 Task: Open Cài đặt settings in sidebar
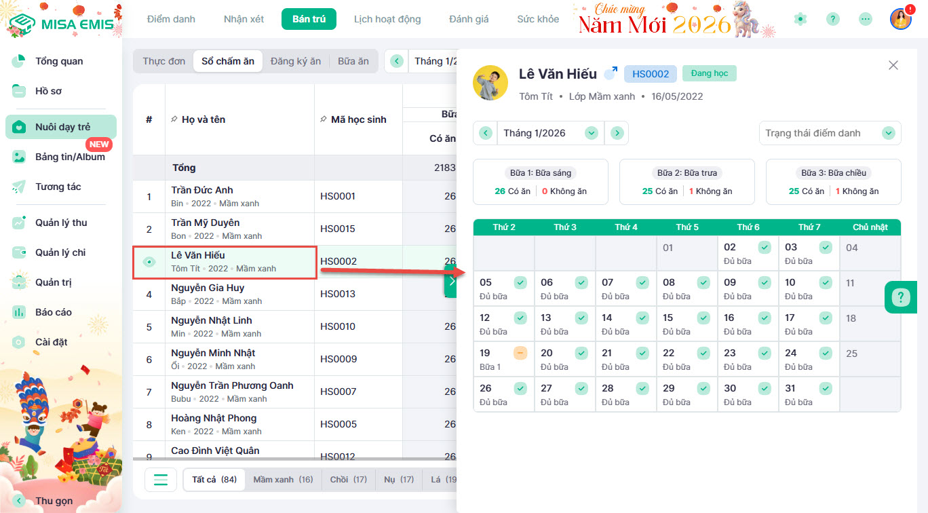[x=51, y=342]
